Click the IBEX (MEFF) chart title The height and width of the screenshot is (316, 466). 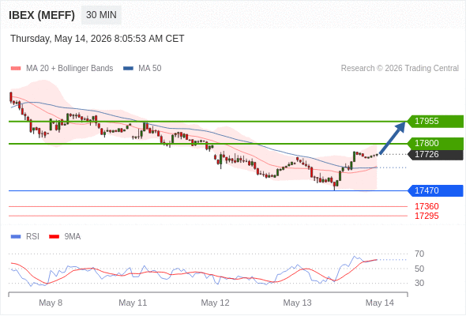click(x=42, y=15)
